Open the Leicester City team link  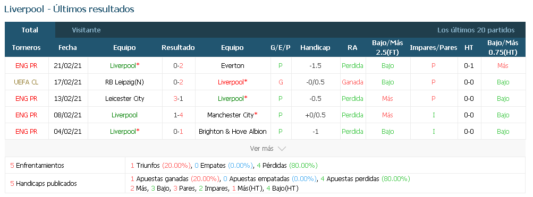pyautogui.click(x=124, y=99)
